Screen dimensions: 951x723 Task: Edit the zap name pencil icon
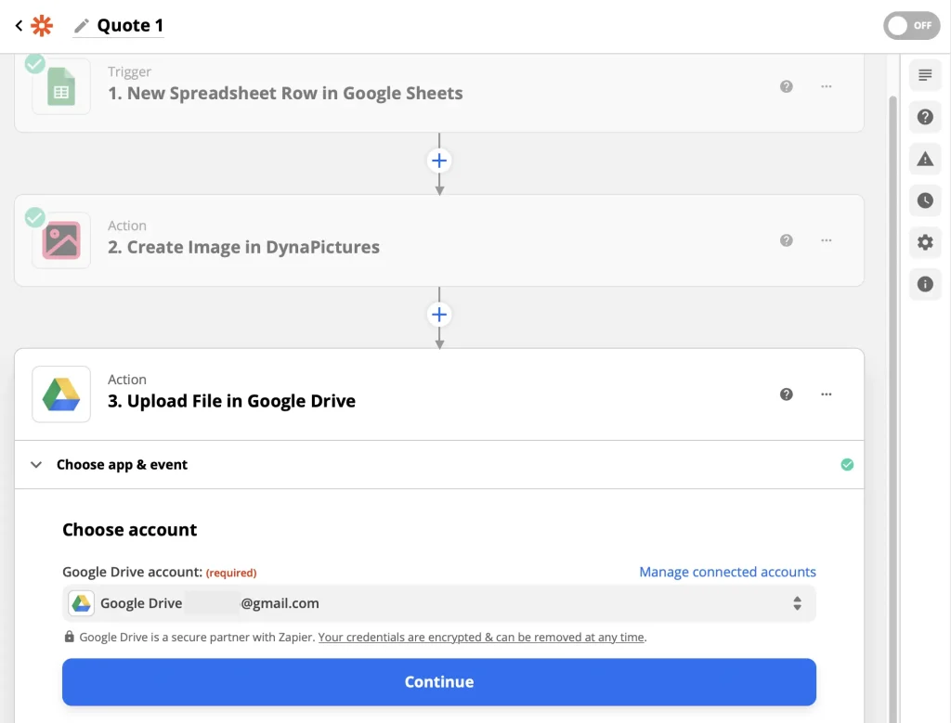point(82,25)
